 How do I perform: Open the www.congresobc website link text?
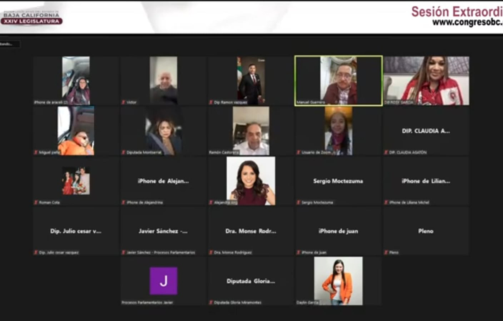point(467,23)
